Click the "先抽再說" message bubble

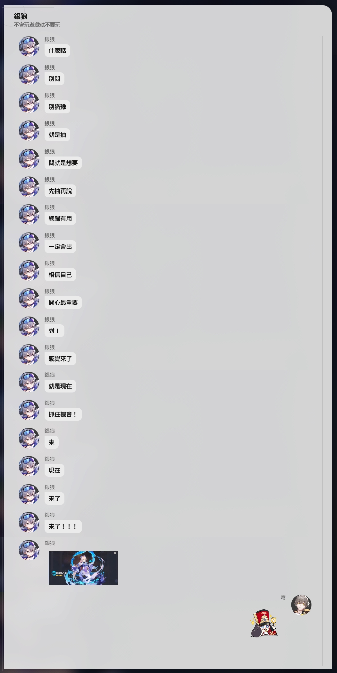[x=60, y=191]
